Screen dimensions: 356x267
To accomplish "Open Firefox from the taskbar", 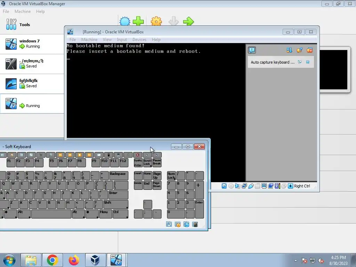I will click(74, 260).
